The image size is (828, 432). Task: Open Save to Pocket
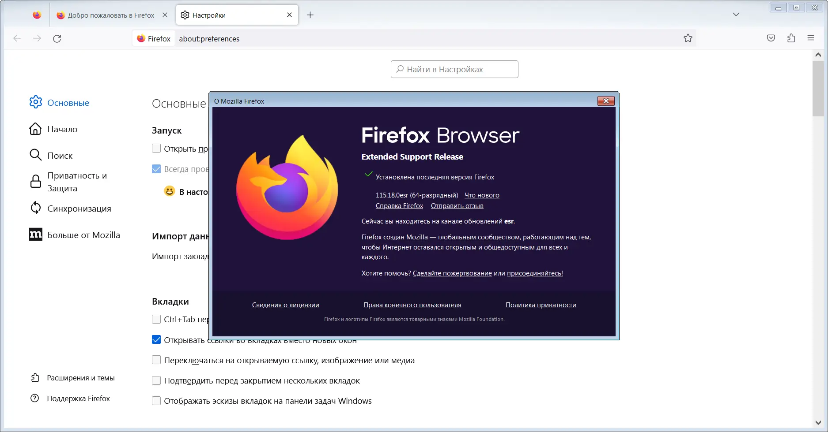[771, 38]
